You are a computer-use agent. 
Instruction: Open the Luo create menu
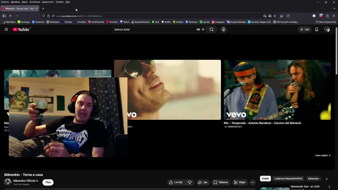[x=304, y=30]
